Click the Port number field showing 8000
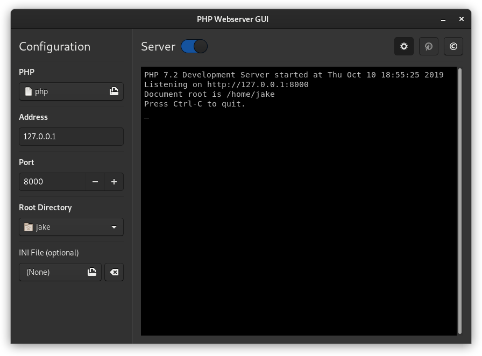Screen dimensions: 482x356 pos(52,182)
